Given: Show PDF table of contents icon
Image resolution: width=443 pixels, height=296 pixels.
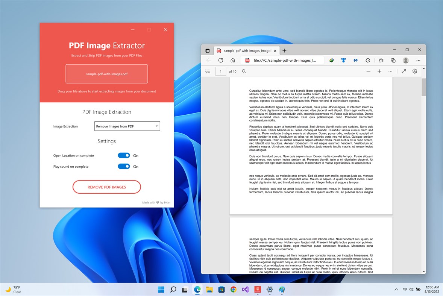Looking at the screenshot, I should (x=207, y=71).
